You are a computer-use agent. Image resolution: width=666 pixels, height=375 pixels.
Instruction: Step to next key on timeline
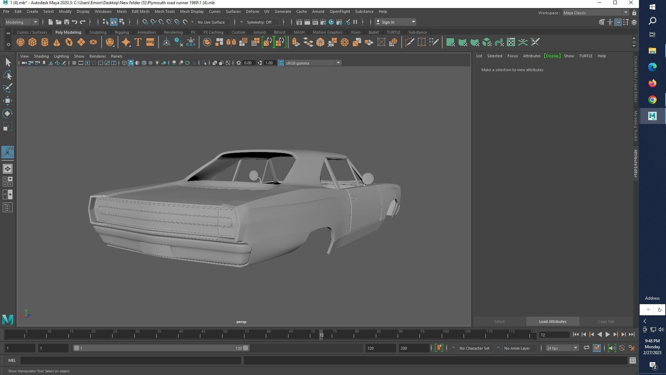click(616, 334)
